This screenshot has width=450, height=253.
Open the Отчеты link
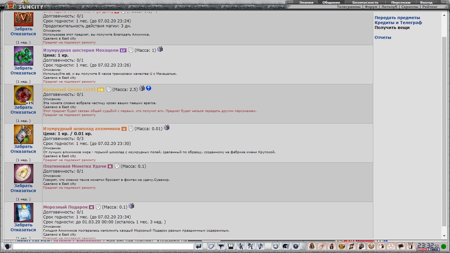[383, 38]
